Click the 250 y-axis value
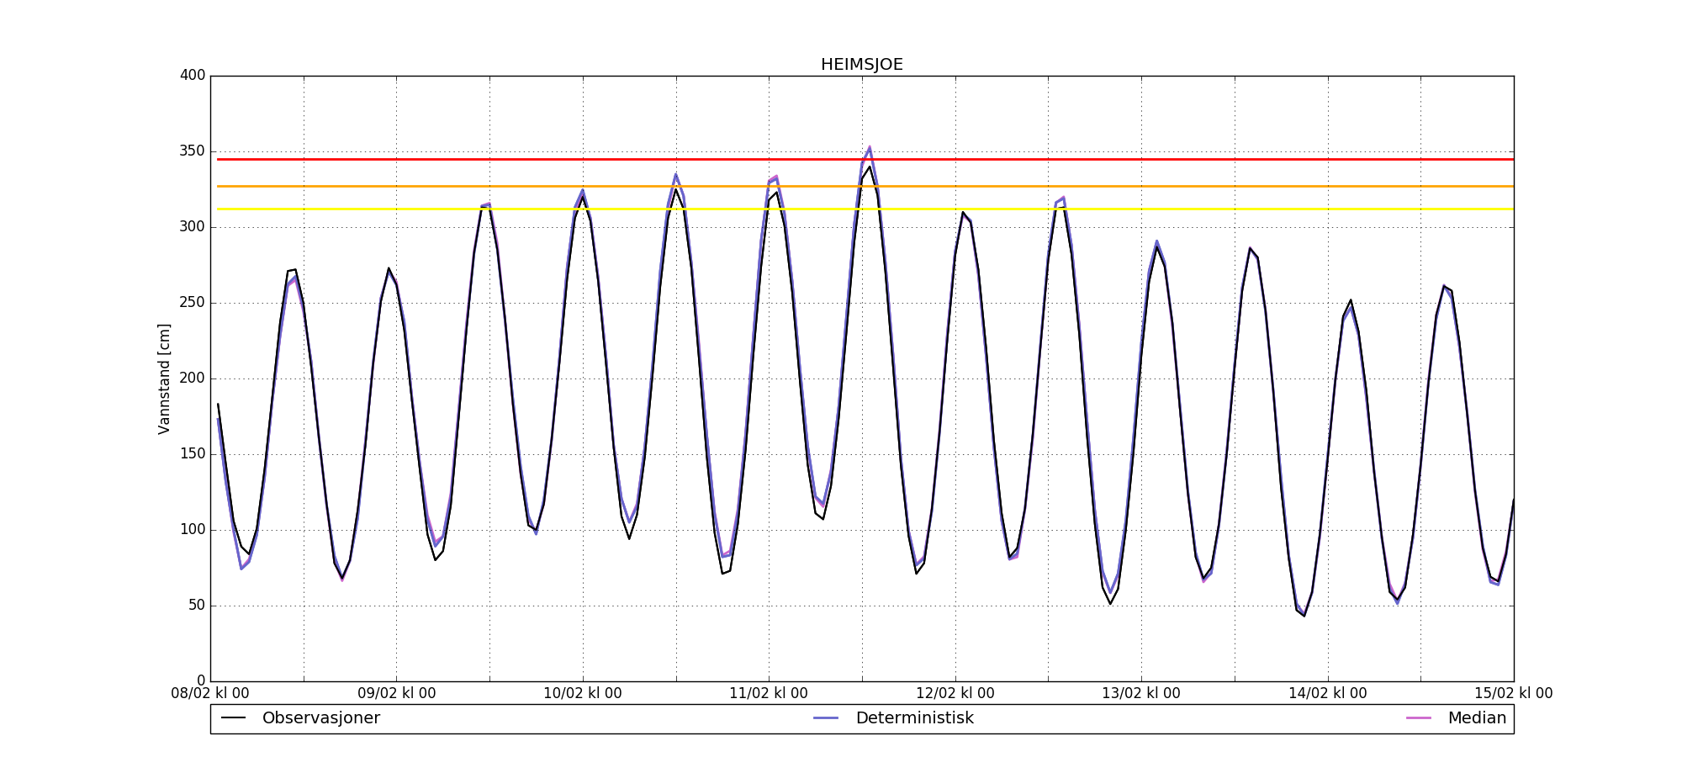The height and width of the screenshot is (757, 1682). (193, 303)
